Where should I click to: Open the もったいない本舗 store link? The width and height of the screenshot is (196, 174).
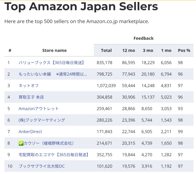(53, 74)
